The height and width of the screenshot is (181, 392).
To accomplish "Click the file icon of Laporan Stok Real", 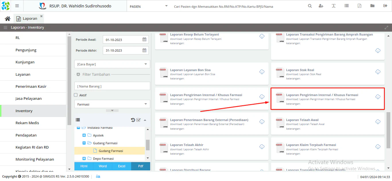I will coord(280,73).
